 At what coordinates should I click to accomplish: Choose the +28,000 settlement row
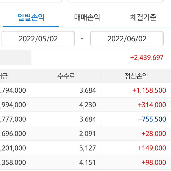click(x=153, y=134)
